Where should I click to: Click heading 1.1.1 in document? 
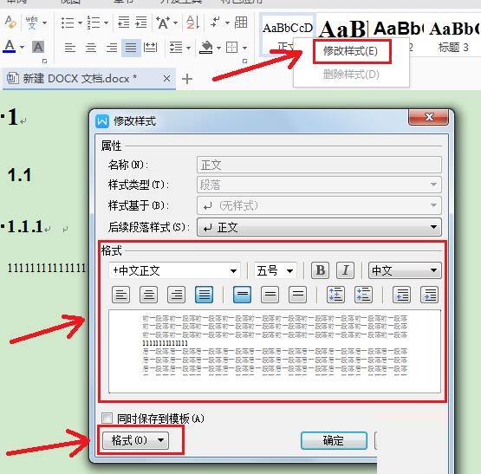(25, 227)
